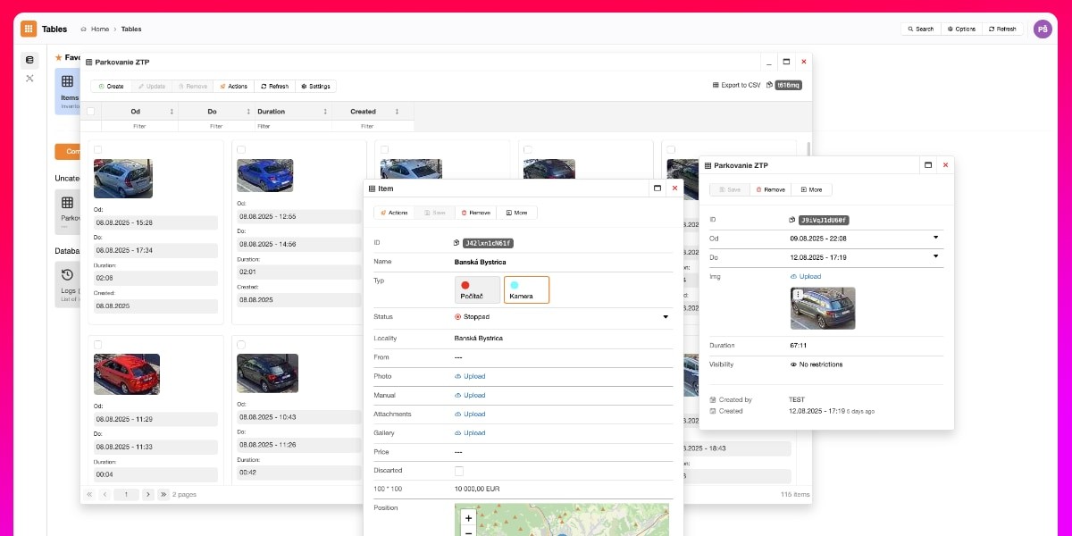Tick the Discarted checkbox
Viewport: 1072px width, 536px height.
(459, 471)
